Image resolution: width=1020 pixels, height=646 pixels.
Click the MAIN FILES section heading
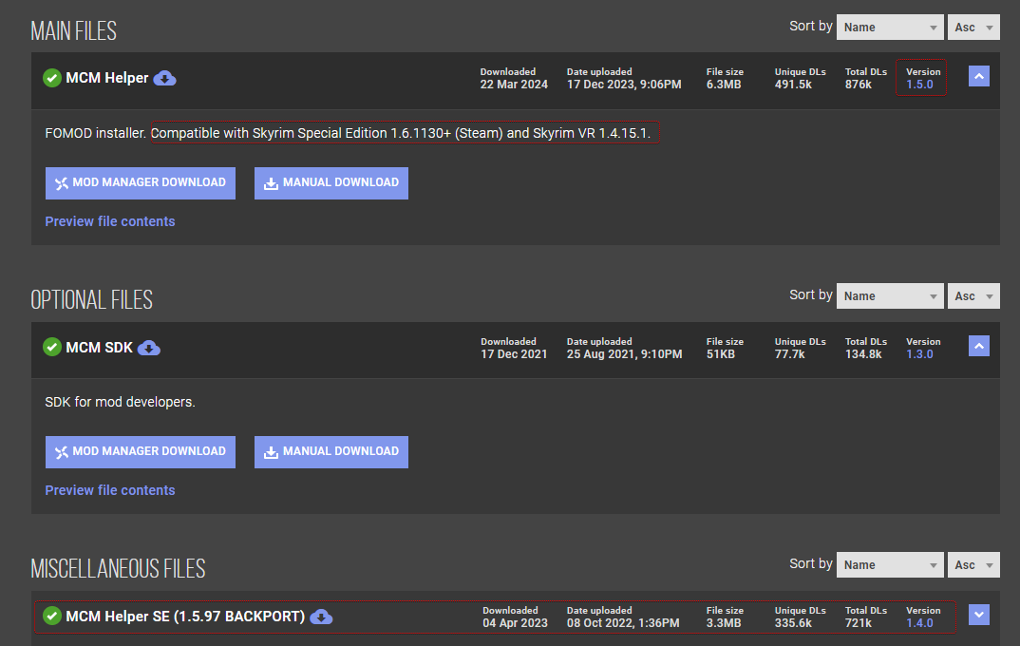click(x=73, y=30)
